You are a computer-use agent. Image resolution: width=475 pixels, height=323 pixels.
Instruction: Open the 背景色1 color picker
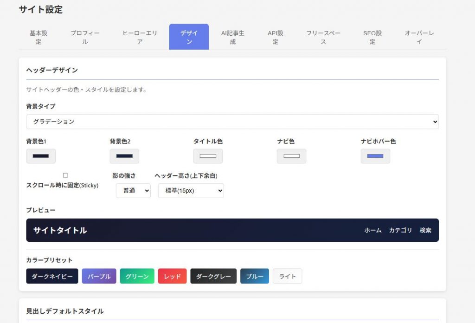[41, 156]
